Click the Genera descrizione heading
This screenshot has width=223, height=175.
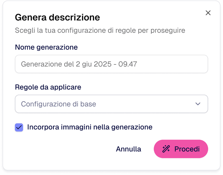[57, 17]
